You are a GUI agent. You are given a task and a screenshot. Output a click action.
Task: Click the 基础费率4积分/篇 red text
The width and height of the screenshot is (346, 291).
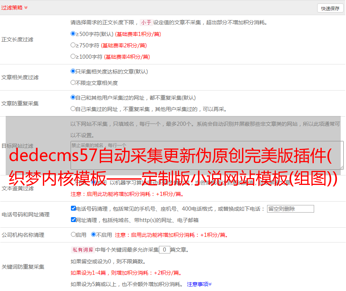tap(127, 57)
